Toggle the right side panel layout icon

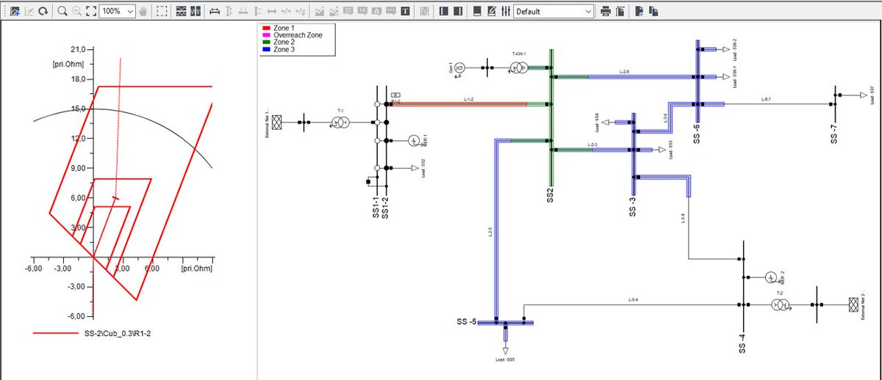[x=458, y=11]
